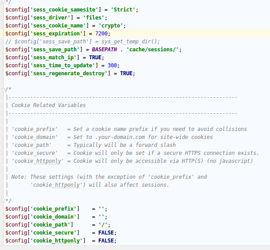The height and width of the screenshot is (250, 270).
Task: Click the empty cookie_domain string value
Action: pos(101,217)
